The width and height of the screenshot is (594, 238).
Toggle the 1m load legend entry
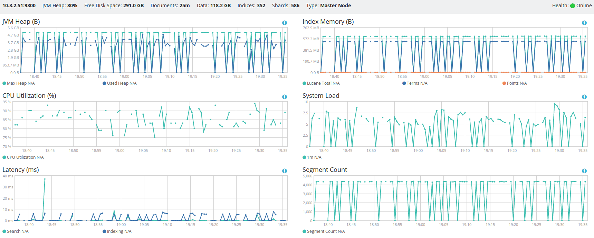[312, 157]
